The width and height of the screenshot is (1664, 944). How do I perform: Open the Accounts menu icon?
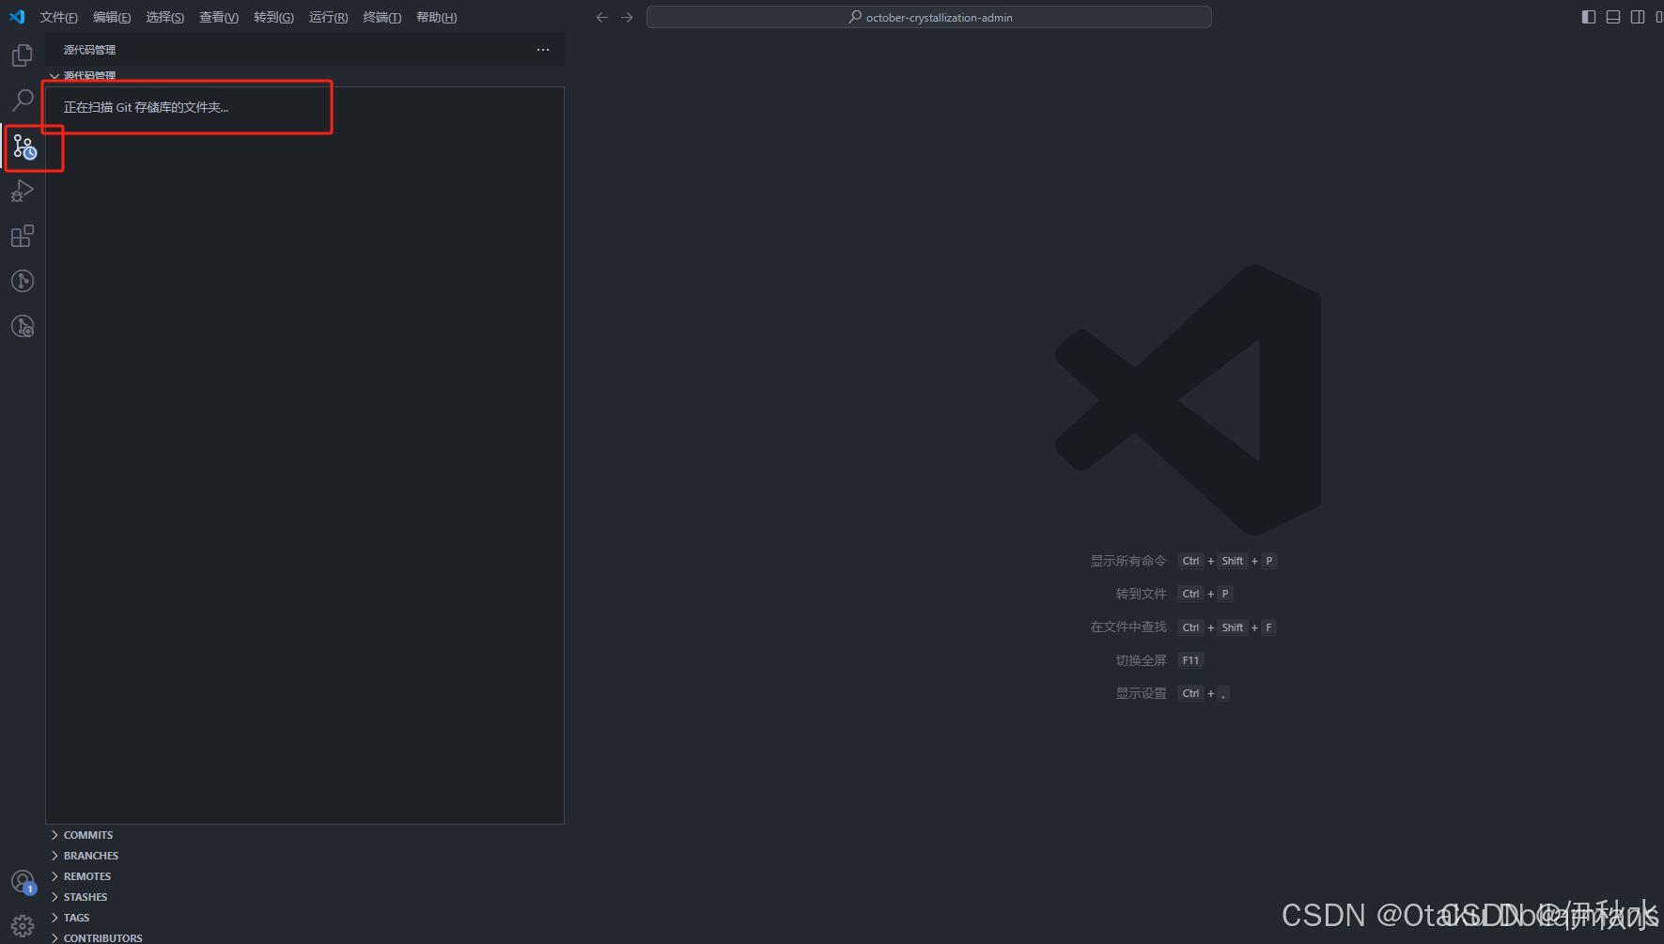pyautogui.click(x=23, y=882)
